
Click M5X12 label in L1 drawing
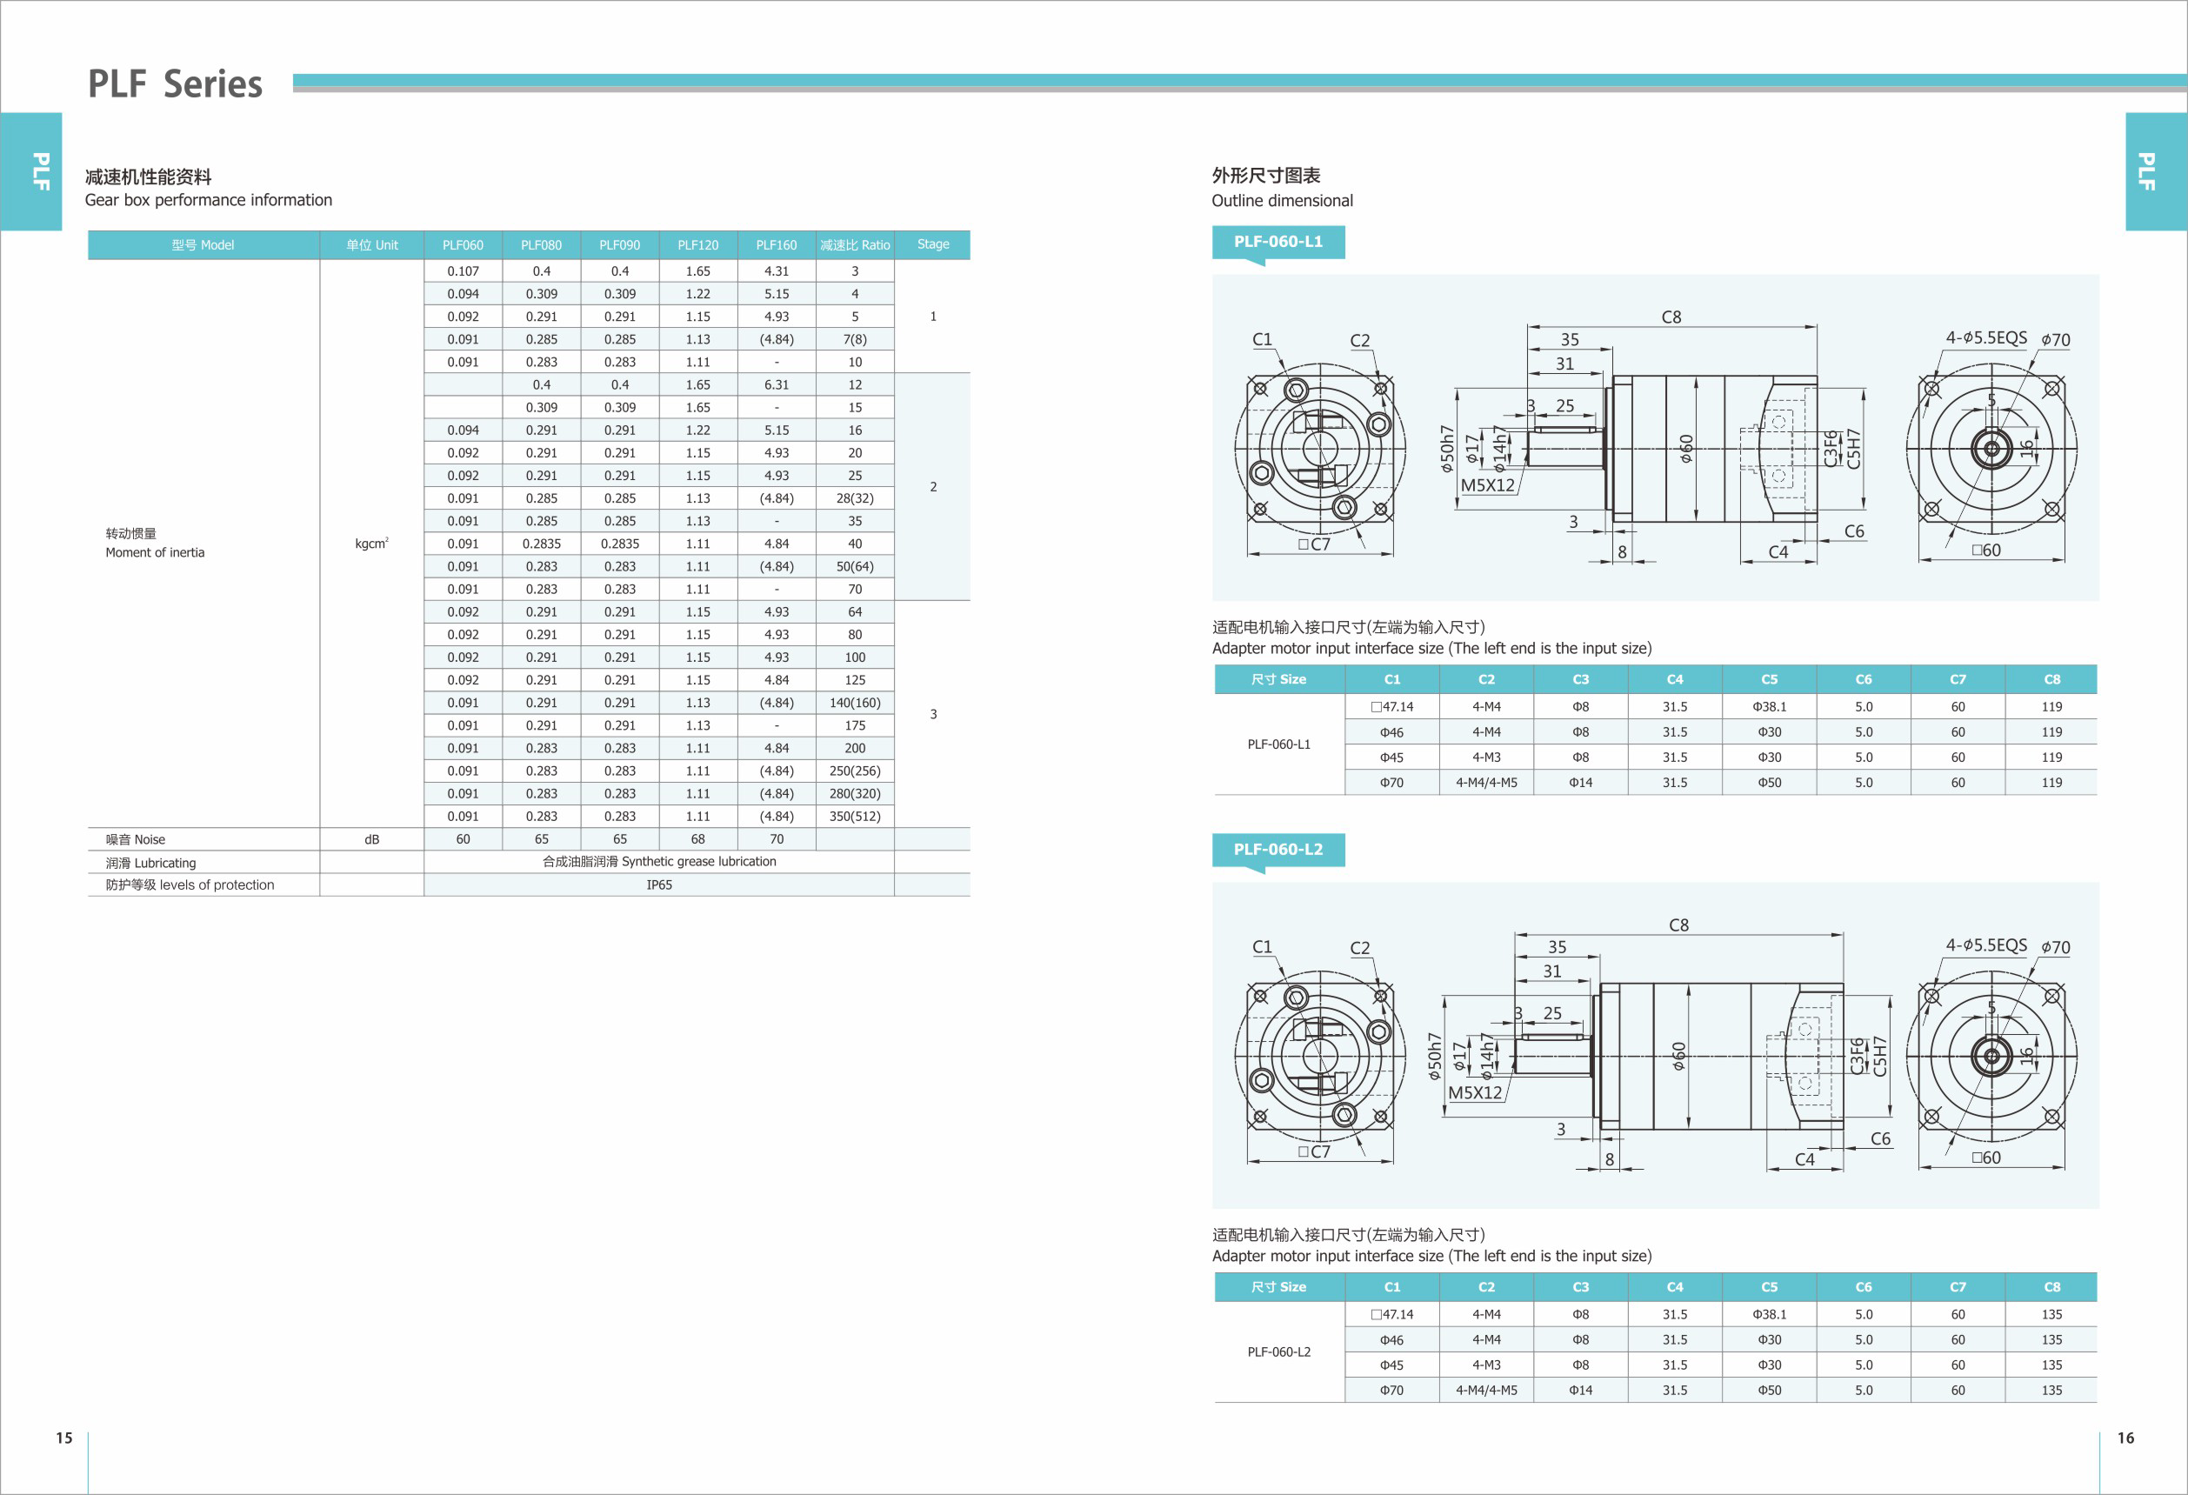click(x=1488, y=486)
